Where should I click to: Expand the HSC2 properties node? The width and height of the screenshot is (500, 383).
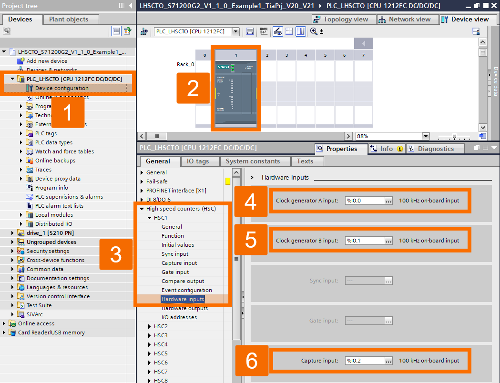149,326
